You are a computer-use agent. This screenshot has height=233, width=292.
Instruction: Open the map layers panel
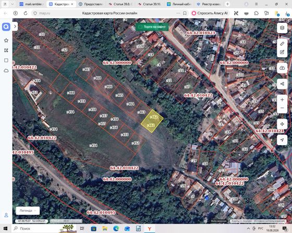[282, 28]
